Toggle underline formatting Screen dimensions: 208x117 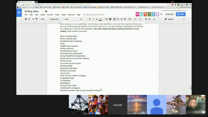(x=97, y=19)
